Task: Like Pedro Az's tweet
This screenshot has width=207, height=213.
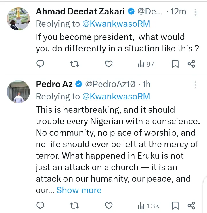Action: [108, 205]
